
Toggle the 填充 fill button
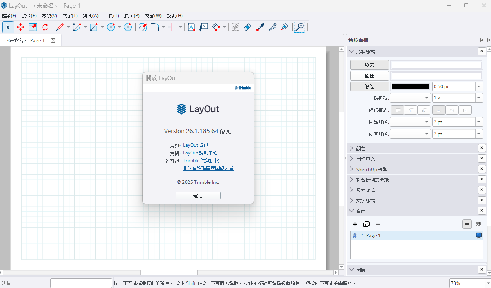[369, 65]
